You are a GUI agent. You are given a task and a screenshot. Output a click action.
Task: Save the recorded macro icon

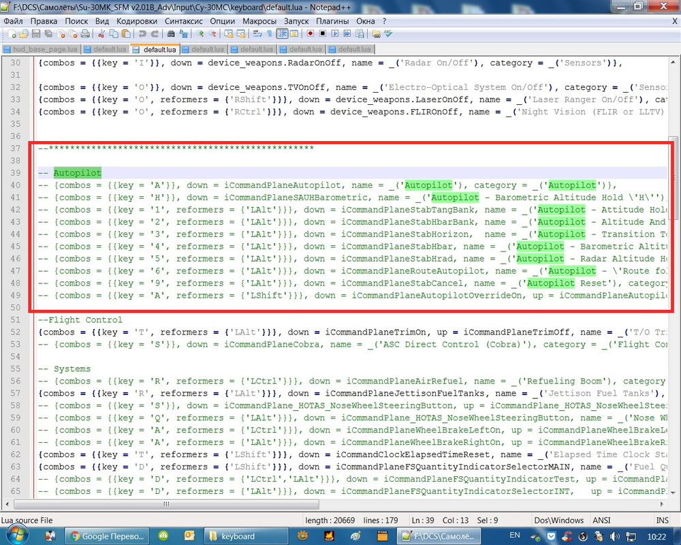coord(360,33)
